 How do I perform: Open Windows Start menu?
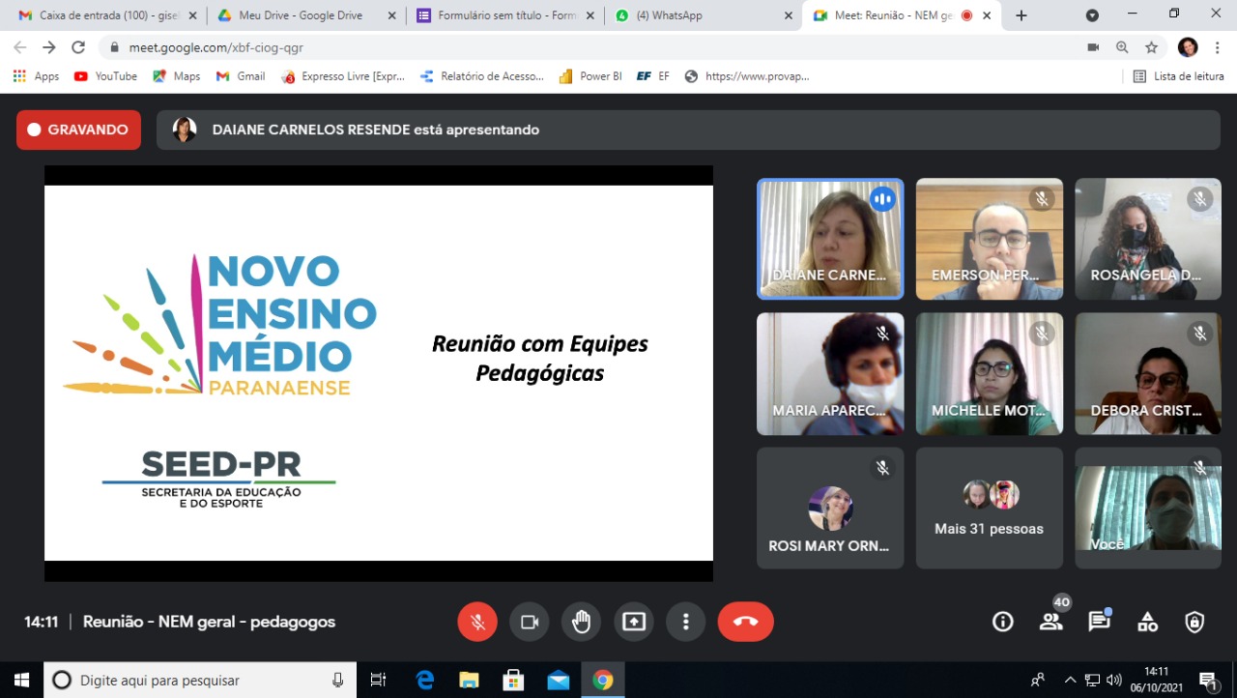[x=21, y=680]
